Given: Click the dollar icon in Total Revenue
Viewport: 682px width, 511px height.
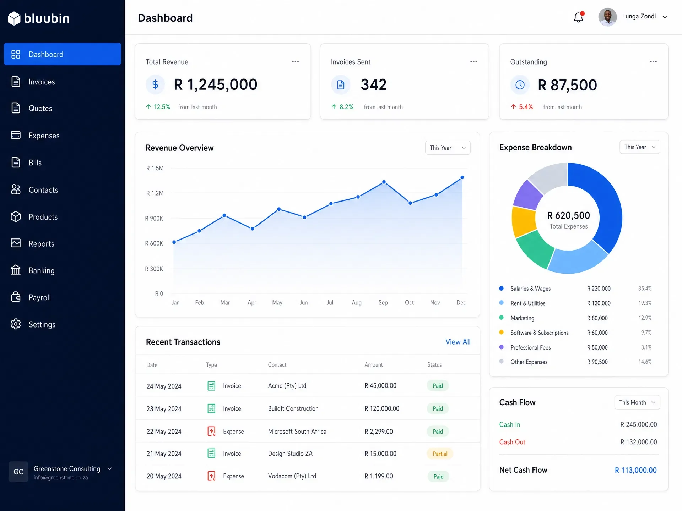Looking at the screenshot, I should tap(155, 84).
